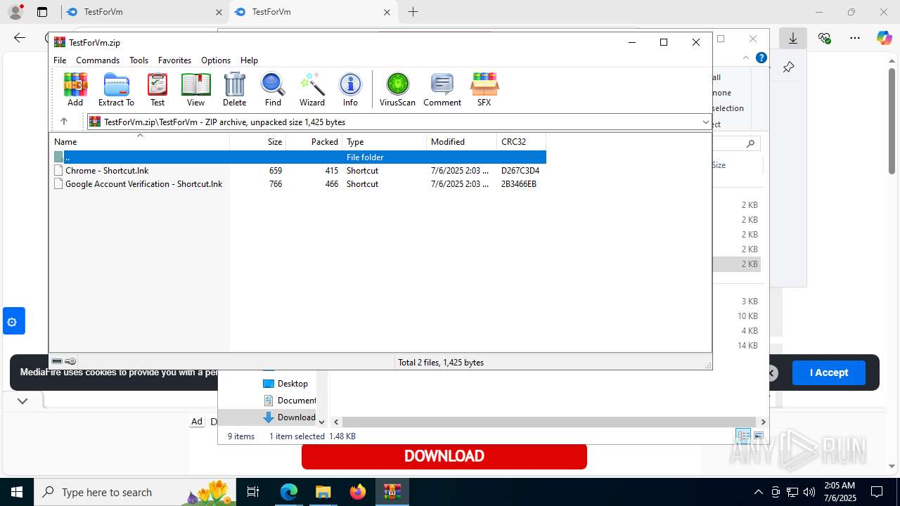Start VirusScan on the archive
Screen dimensions: 900x506
[397, 89]
